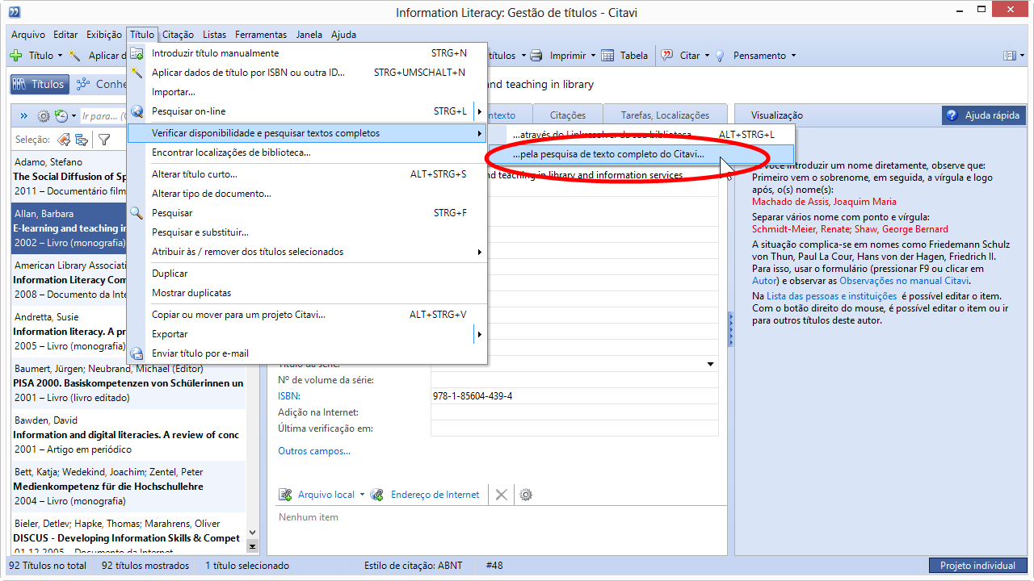
Task: Open the Conhecimento knowledge organizer icon
Action: tap(82, 84)
